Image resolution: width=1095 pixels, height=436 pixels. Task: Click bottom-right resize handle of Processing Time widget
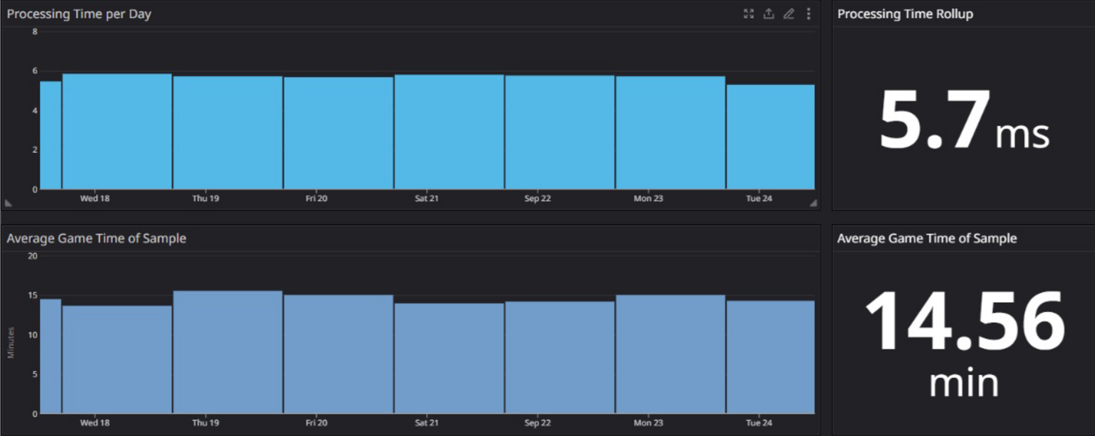coord(813,203)
